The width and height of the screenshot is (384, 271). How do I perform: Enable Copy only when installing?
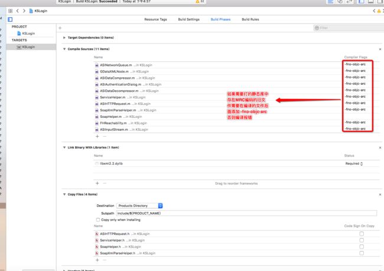pyautogui.click(x=98, y=220)
